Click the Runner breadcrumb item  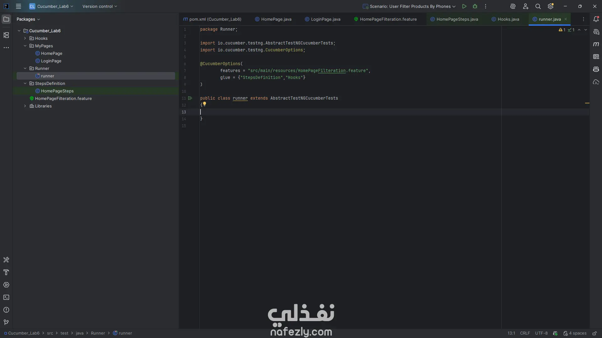coord(98,333)
